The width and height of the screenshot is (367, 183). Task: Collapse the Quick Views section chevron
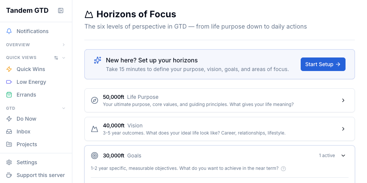(x=64, y=58)
